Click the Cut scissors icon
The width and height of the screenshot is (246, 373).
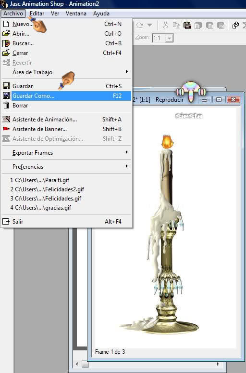(x=166, y=25)
